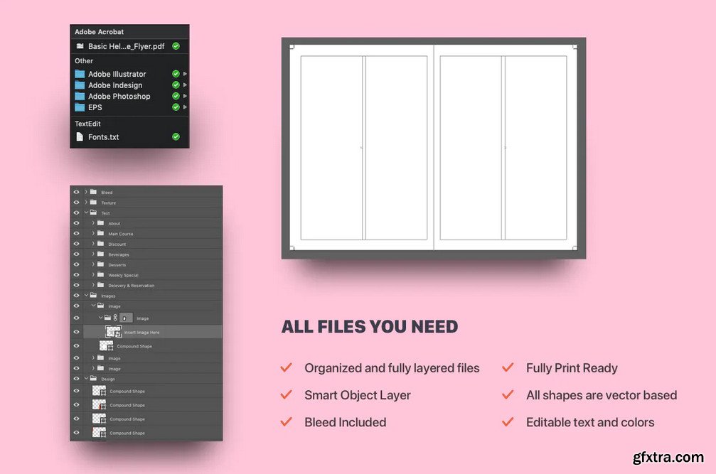This screenshot has height=474, width=716.
Task: Open the Fonts.txt file entry
Action: [103, 137]
